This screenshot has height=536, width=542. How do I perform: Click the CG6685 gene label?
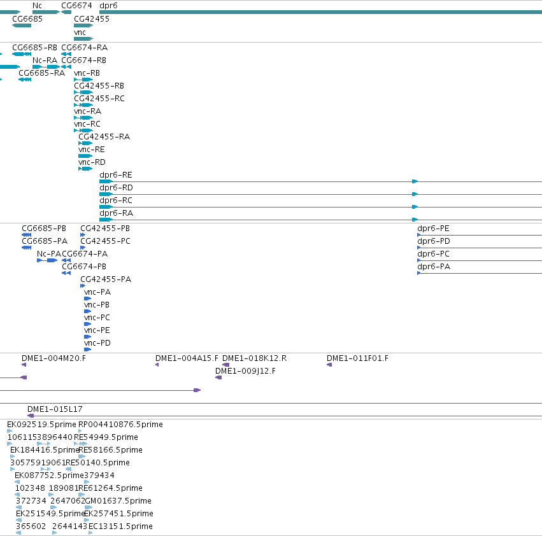[27, 19]
